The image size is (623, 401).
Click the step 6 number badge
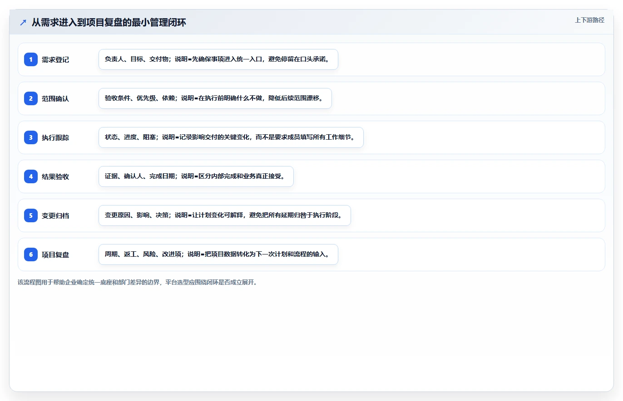pyautogui.click(x=31, y=254)
